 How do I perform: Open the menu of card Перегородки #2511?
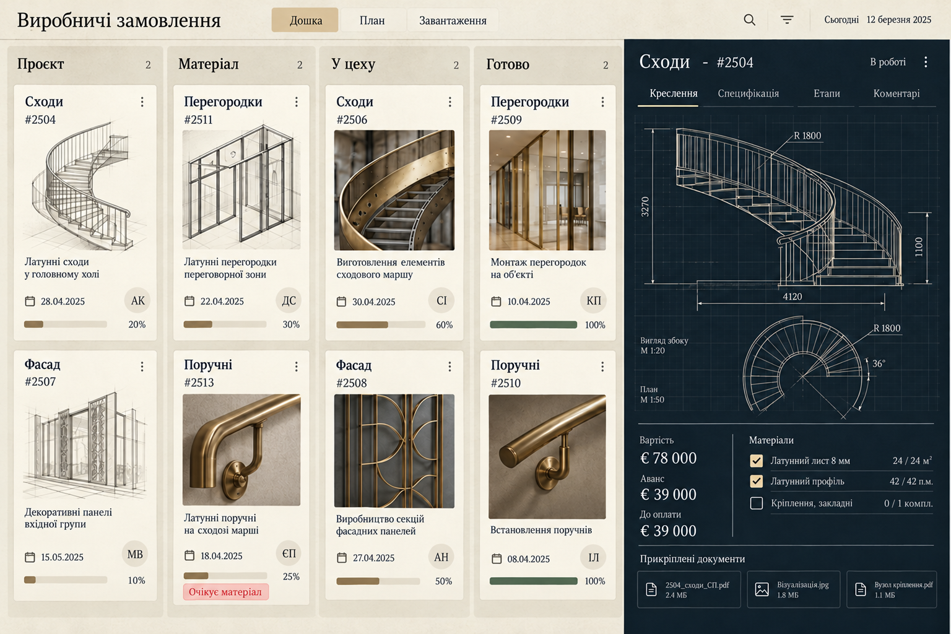[297, 102]
